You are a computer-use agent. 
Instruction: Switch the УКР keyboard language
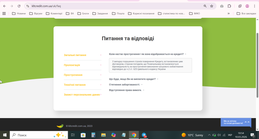230,135
